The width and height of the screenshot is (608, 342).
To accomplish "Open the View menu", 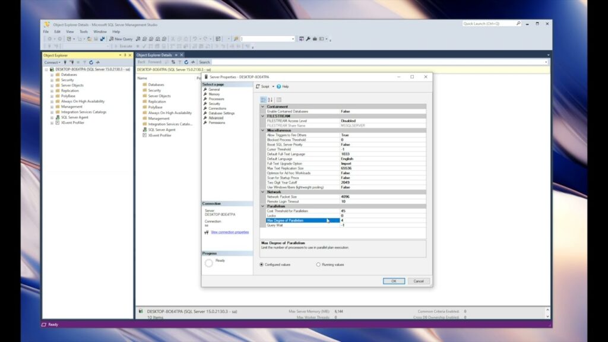I will [x=70, y=32].
